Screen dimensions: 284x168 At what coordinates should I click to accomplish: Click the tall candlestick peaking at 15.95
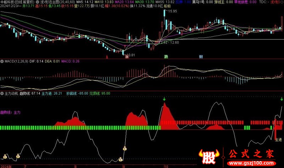point(164,16)
